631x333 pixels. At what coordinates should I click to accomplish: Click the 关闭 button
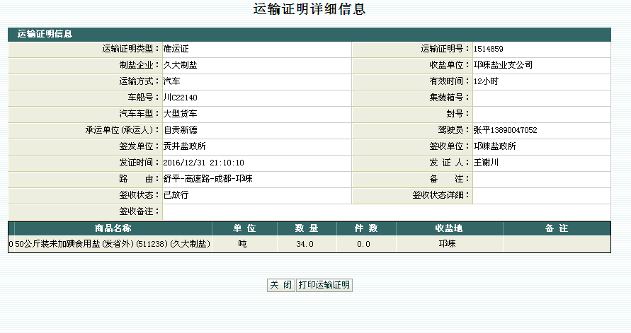[x=281, y=285]
